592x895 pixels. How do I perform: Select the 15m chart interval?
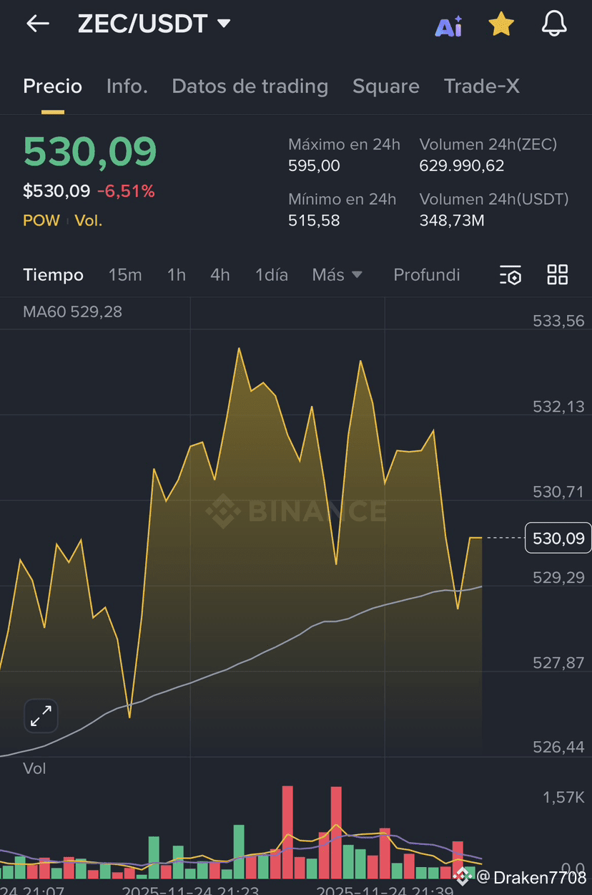[x=125, y=275]
